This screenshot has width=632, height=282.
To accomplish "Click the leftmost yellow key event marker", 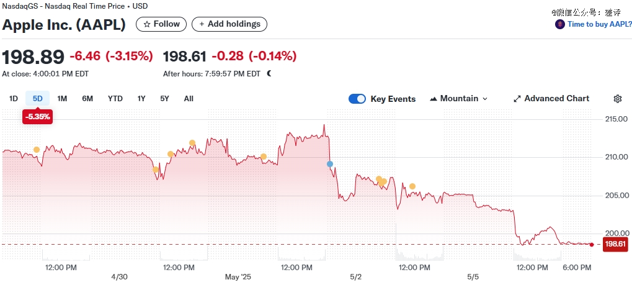I will (37, 150).
